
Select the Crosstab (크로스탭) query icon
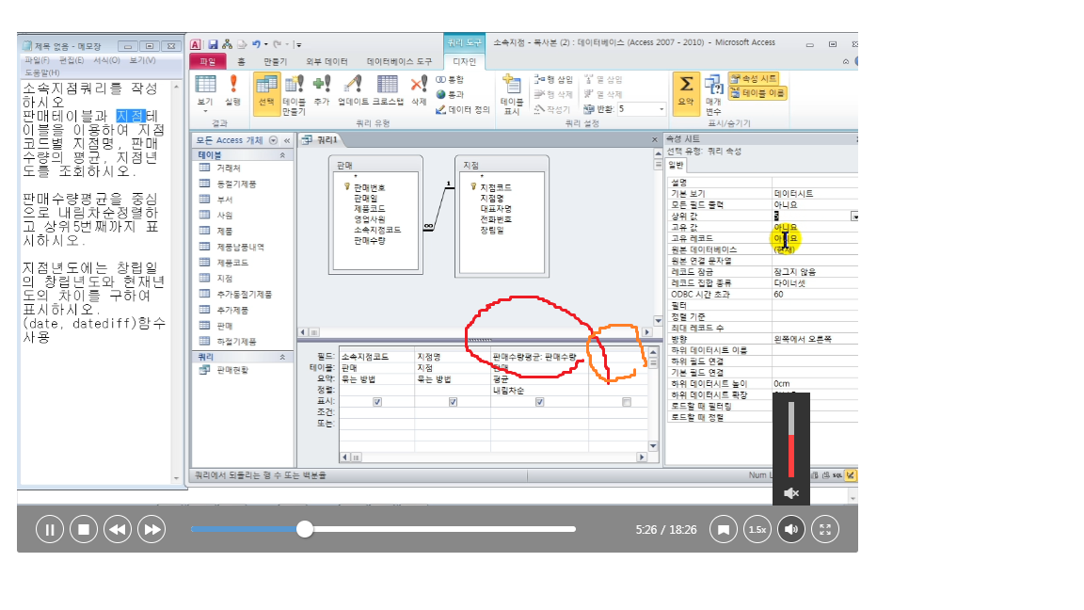(388, 87)
